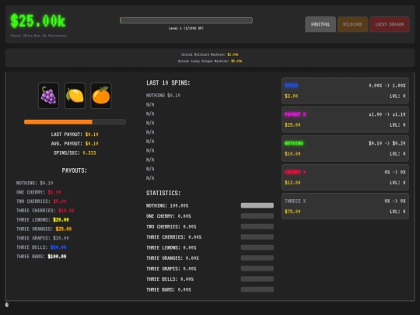This screenshot has width=420, height=315.
Task: Click the $25.00k balance display
Action: click(x=38, y=21)
